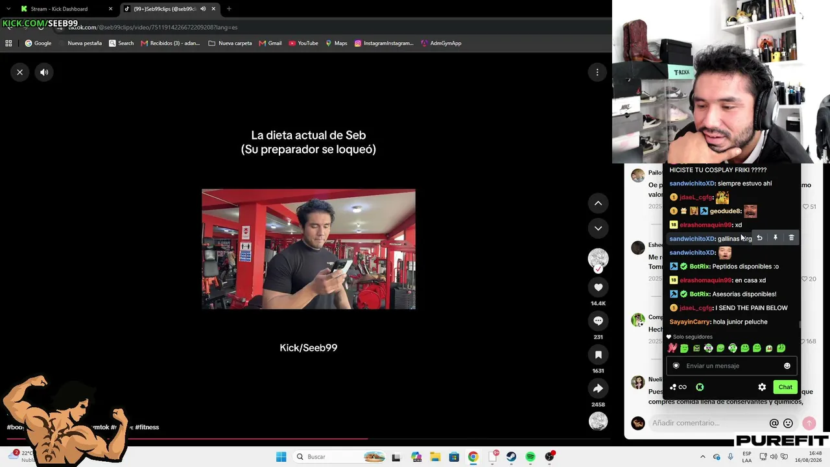
Task: Open the Windows Start menu
Action: coord(281,457)
